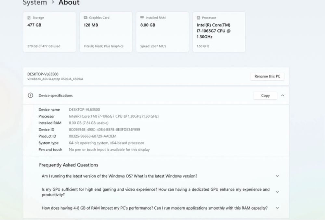Open the 8.00 GB Installed RAM tile
The width and height of the screenshot is (325, 220).
[x=162, y=32]
